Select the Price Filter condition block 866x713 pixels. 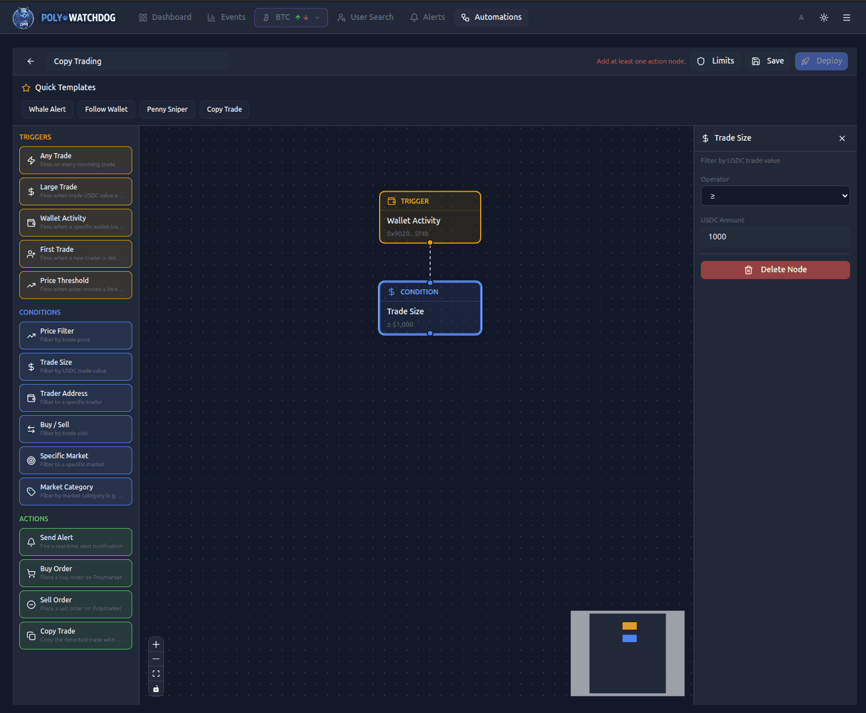(75, 336)
